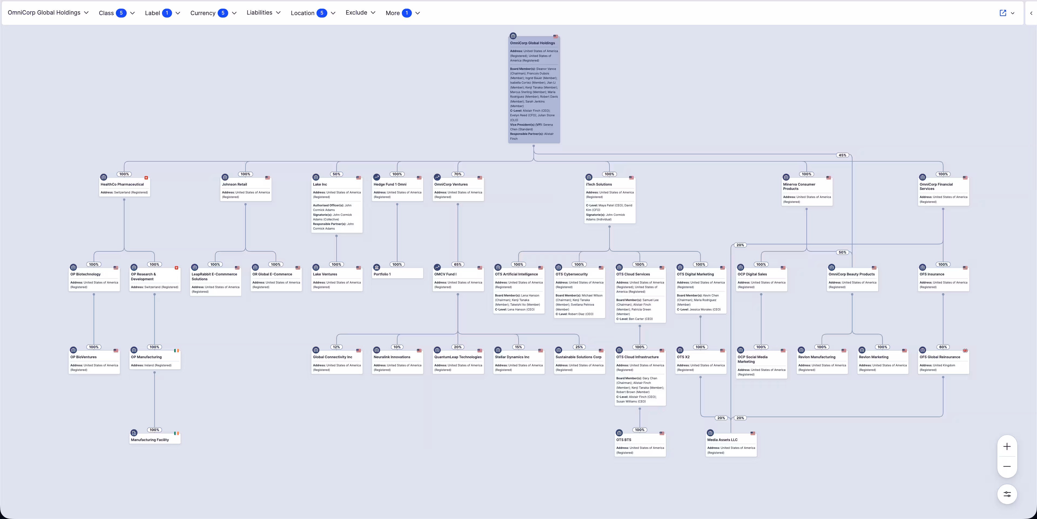Click the 12% label above Global Connectivity Inc
This screenshot has height=519, width=1037.
pyautogui.click(x=336, y=347)
